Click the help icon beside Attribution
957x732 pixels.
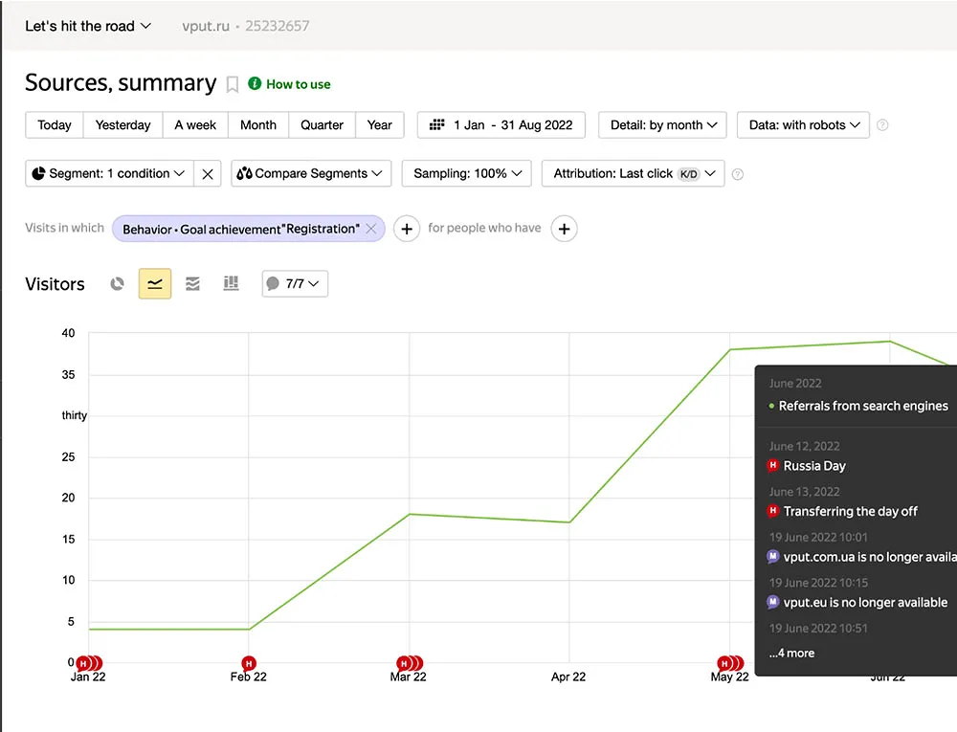[737, 174]
